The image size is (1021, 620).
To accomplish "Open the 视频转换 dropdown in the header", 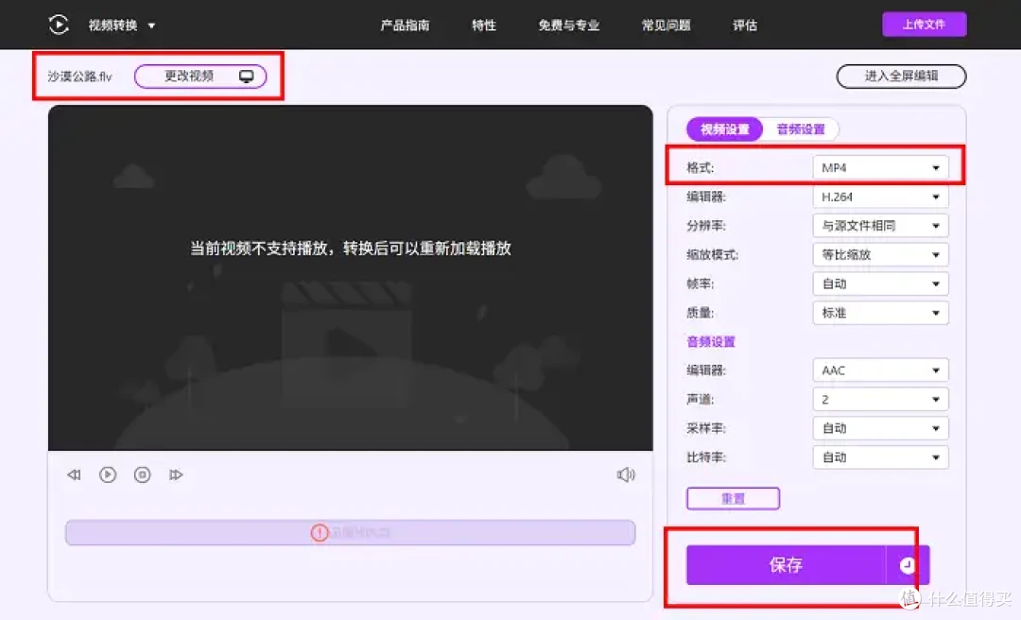I will (x=122, y=26).
